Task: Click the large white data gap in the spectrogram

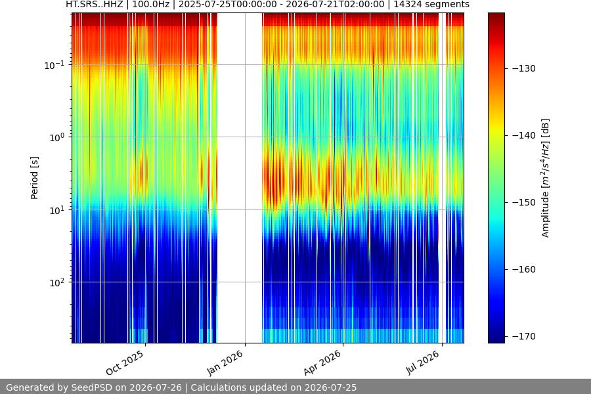Action: click(x=240, y=178)
